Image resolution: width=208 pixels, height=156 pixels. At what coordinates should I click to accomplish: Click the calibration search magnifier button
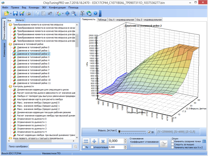(76, 146)
